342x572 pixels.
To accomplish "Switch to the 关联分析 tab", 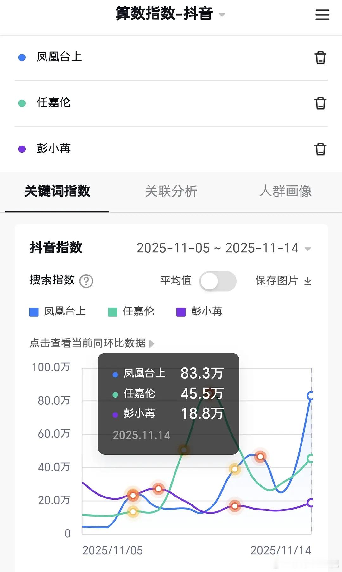I will [171, 191].
